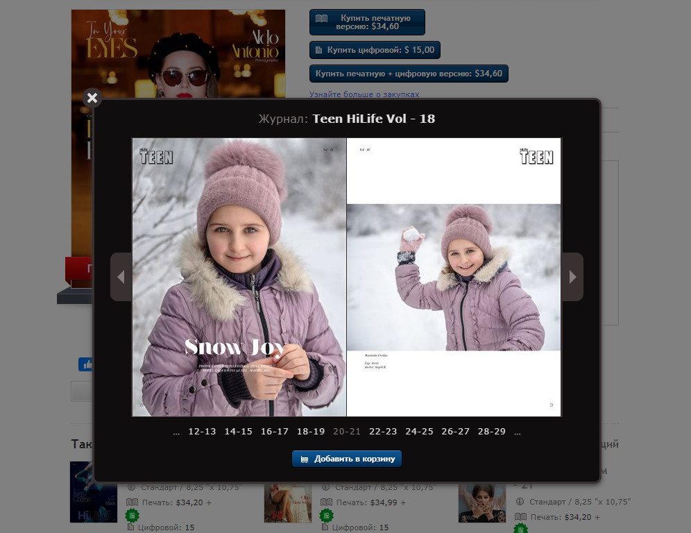
Task: Show pages 24-25 spread
Action: [x=419, y=432]
